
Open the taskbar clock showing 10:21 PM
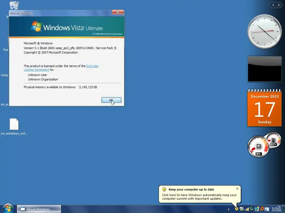[x=276, y=209]
